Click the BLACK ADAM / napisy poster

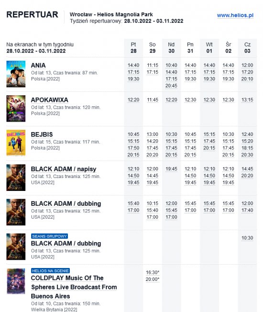click(x=16, y=178)
